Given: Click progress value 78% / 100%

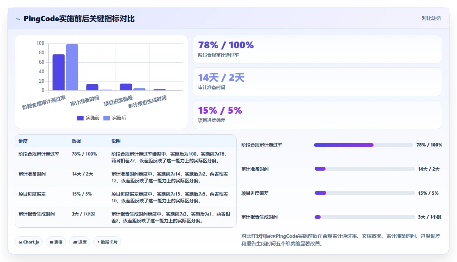Looking at the screenshot, I should (429, 145).
